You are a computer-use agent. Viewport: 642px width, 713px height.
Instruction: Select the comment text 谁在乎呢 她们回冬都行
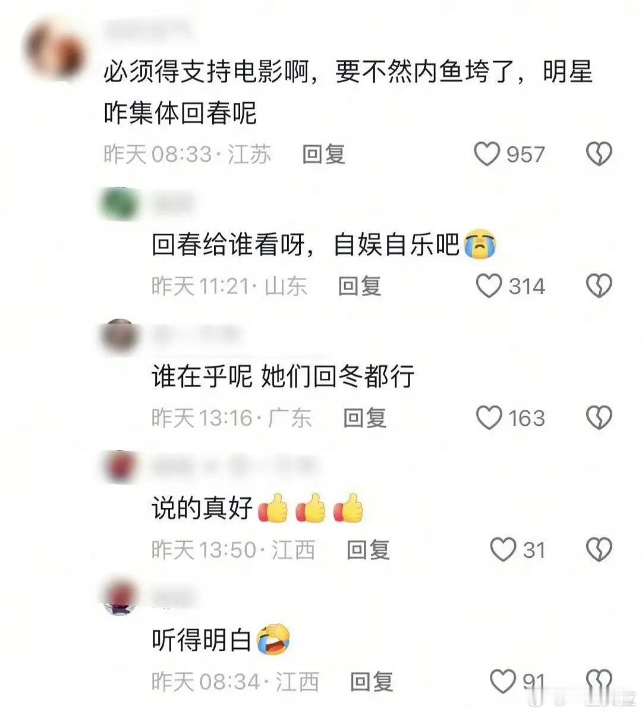(282, 376)
